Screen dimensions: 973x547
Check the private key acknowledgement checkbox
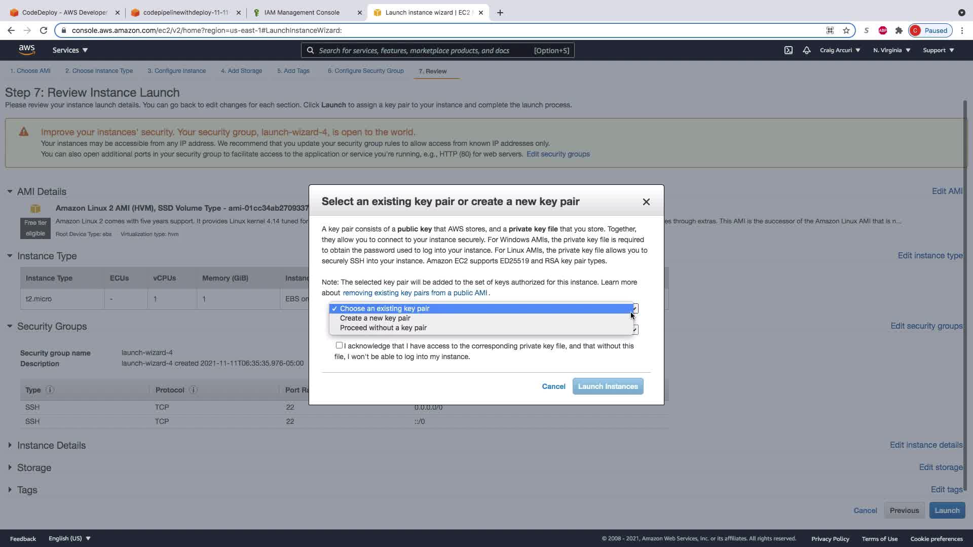339,345
